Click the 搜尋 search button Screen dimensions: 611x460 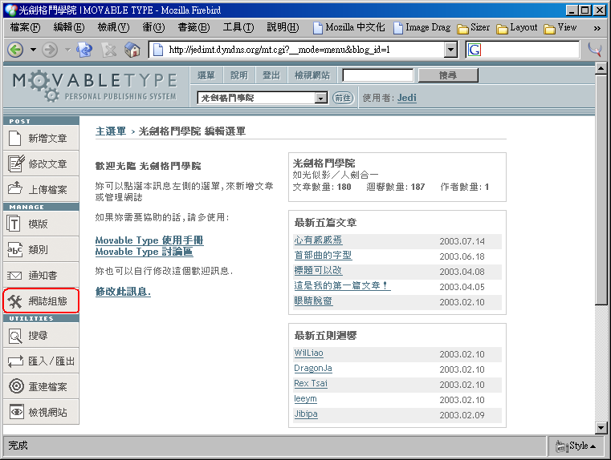pyautogui.click(x=448, y=75)
